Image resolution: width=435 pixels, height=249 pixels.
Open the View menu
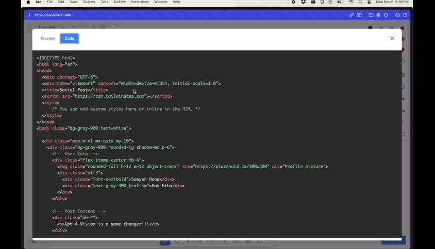coord(74,2)
